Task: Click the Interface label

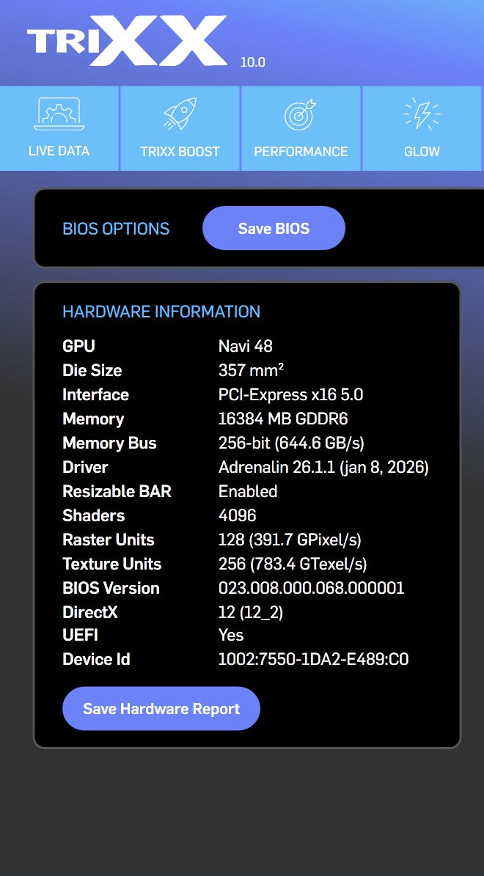Action: [x=95, y=394]
